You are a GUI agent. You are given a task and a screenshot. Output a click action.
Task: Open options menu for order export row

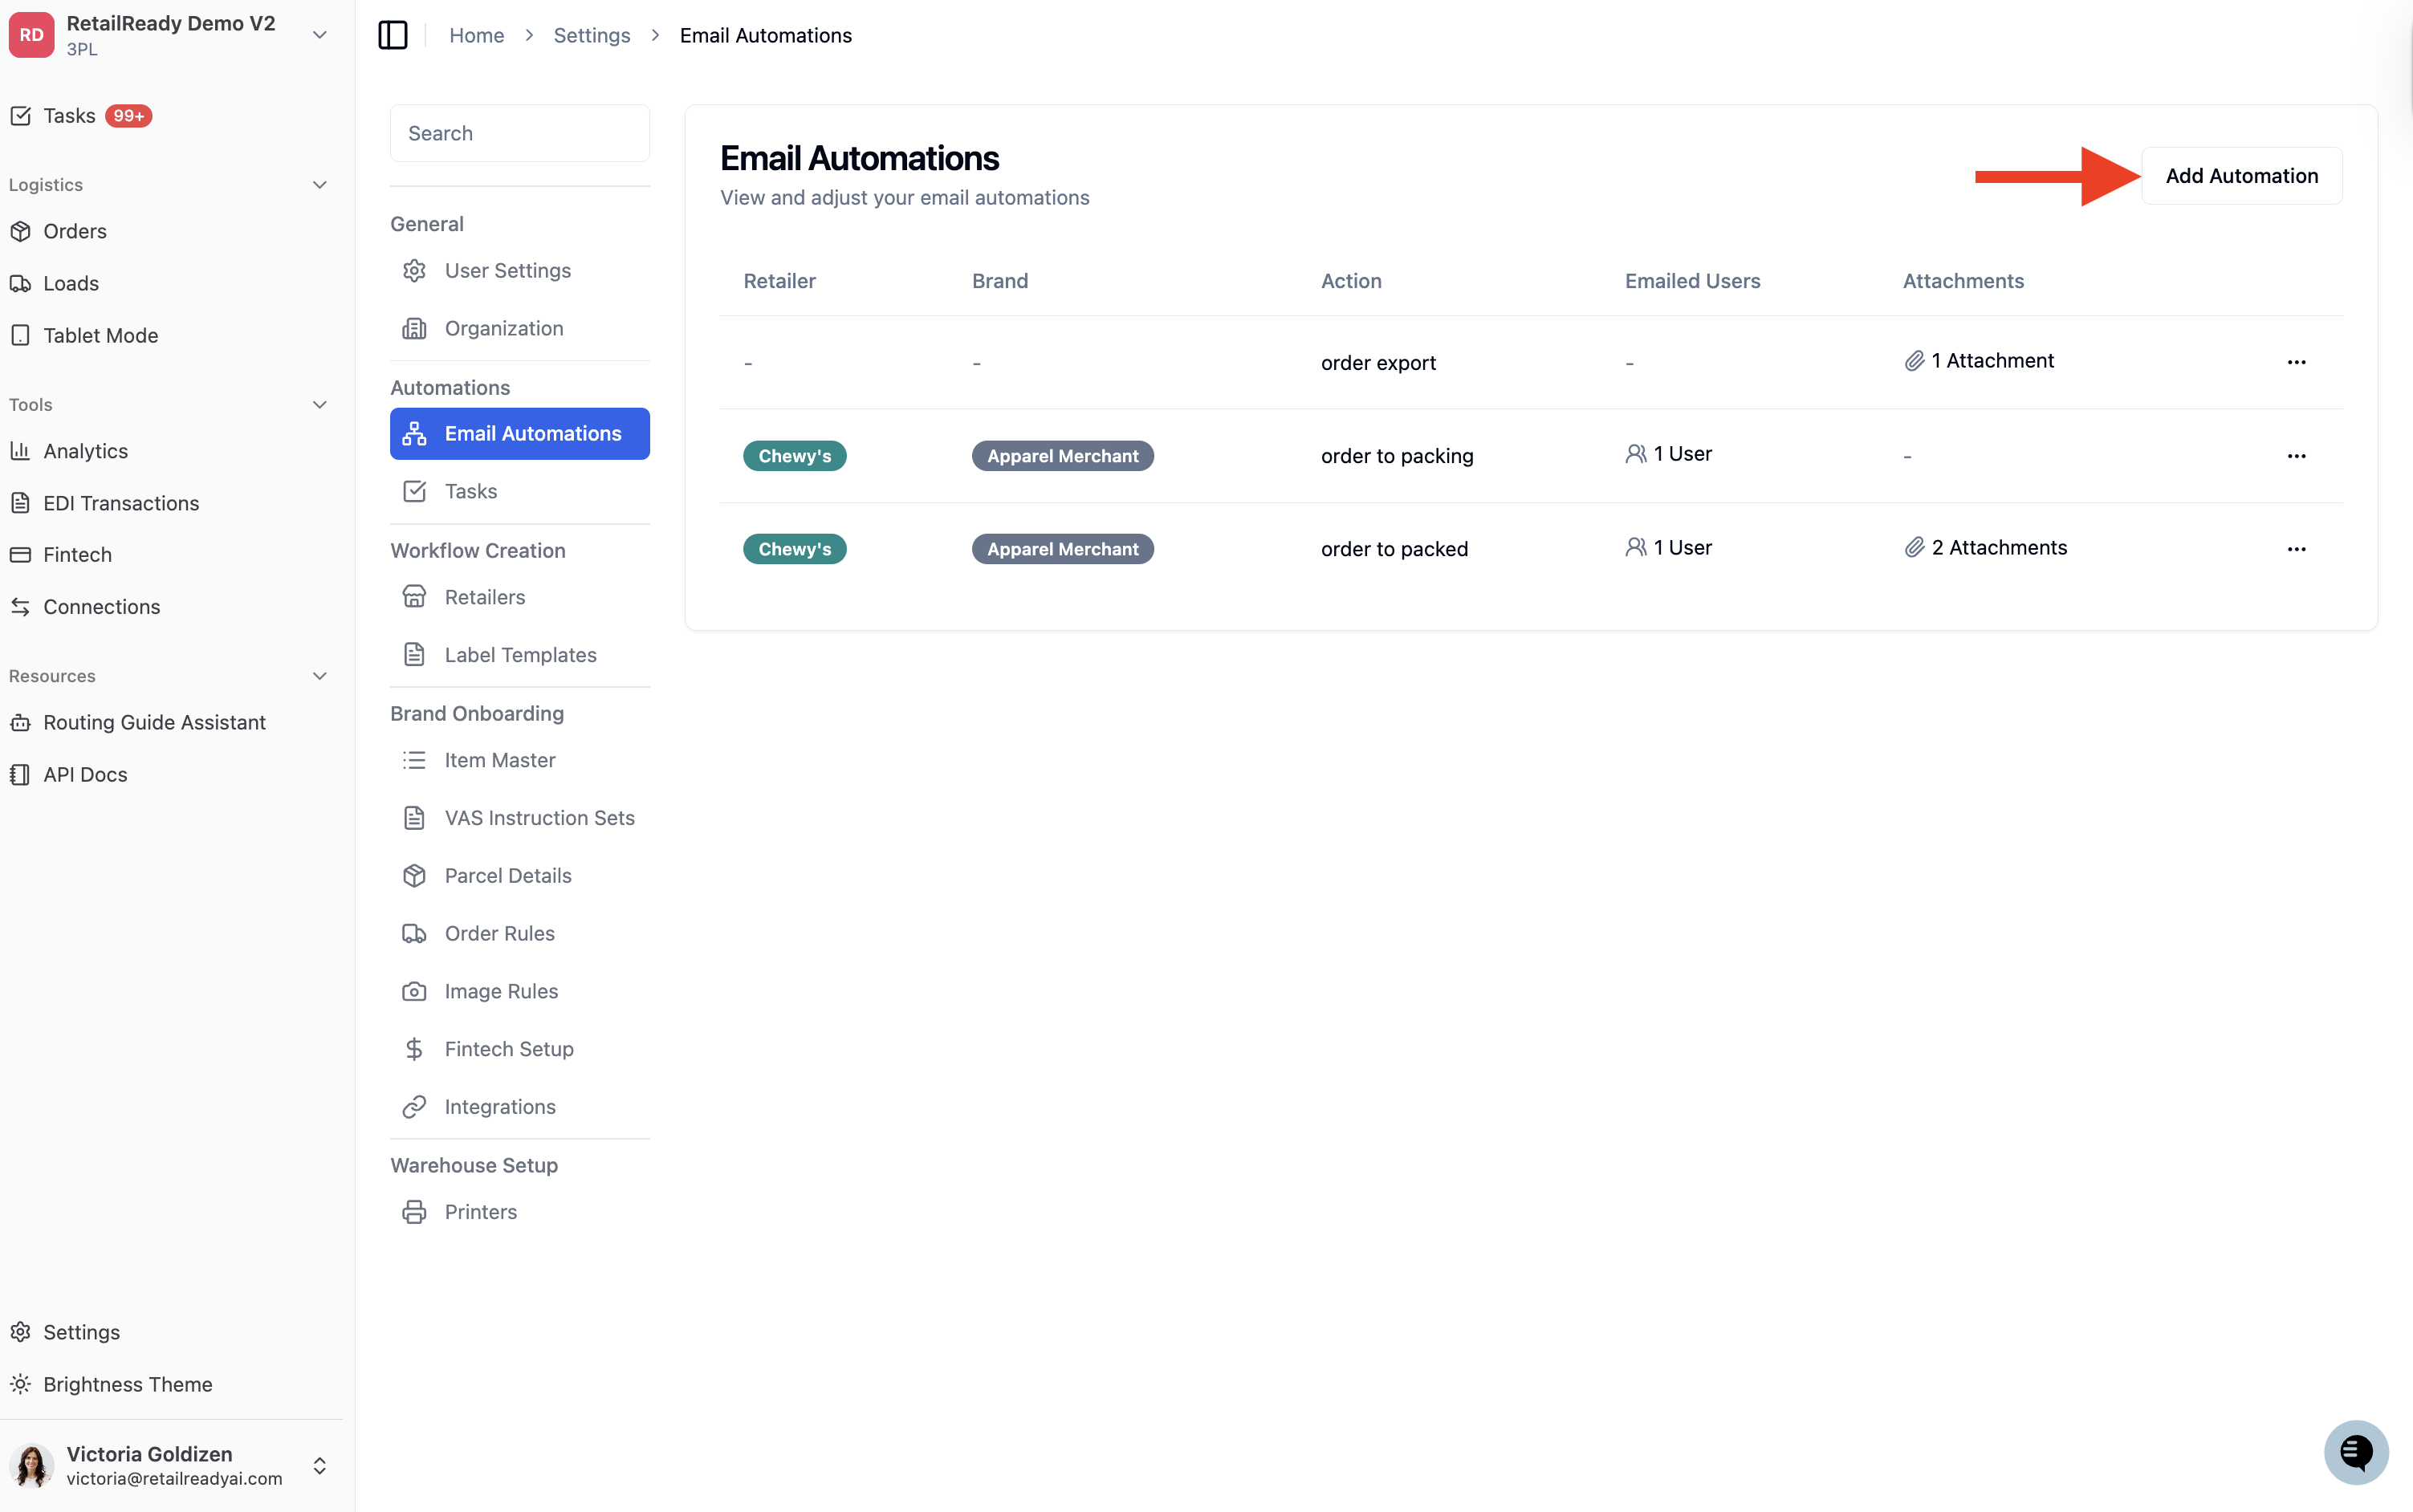tap(2296, 362)
